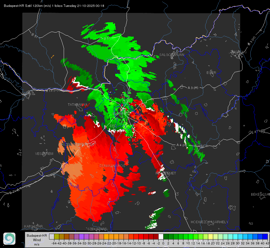Click the MISKOLC city label
Screen dimensions: 270x248
(x=239, y=52)
